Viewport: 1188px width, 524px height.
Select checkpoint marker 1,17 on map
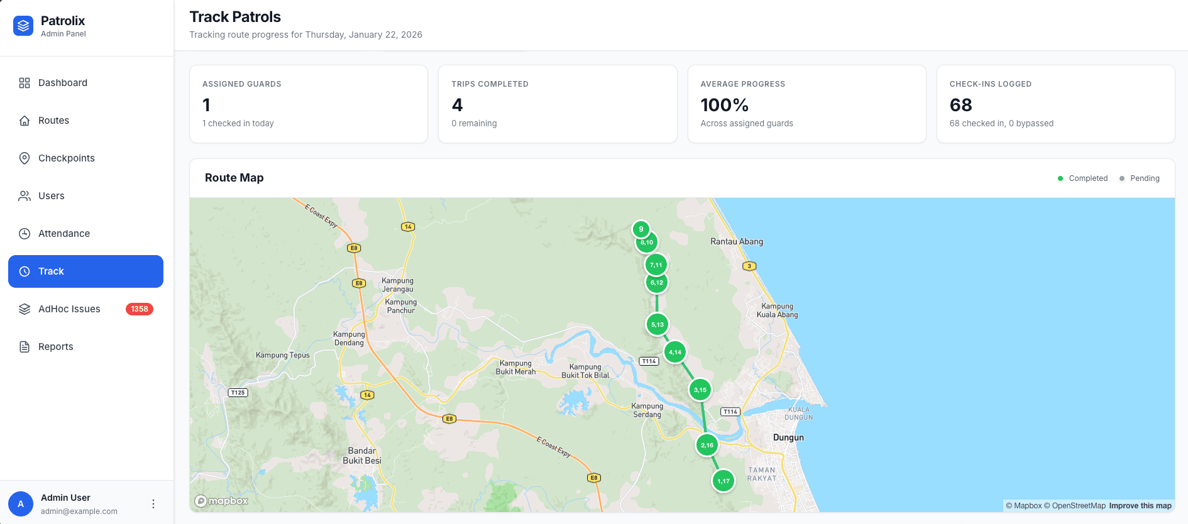(723, 481)
